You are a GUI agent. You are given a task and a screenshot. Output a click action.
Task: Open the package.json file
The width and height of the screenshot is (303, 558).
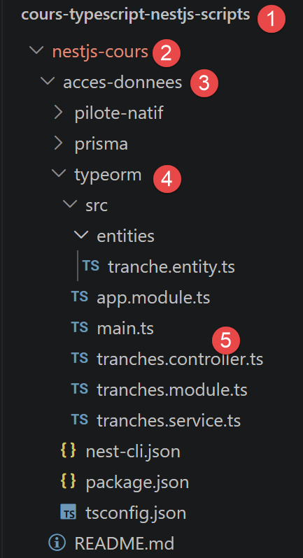click(137, 482)
